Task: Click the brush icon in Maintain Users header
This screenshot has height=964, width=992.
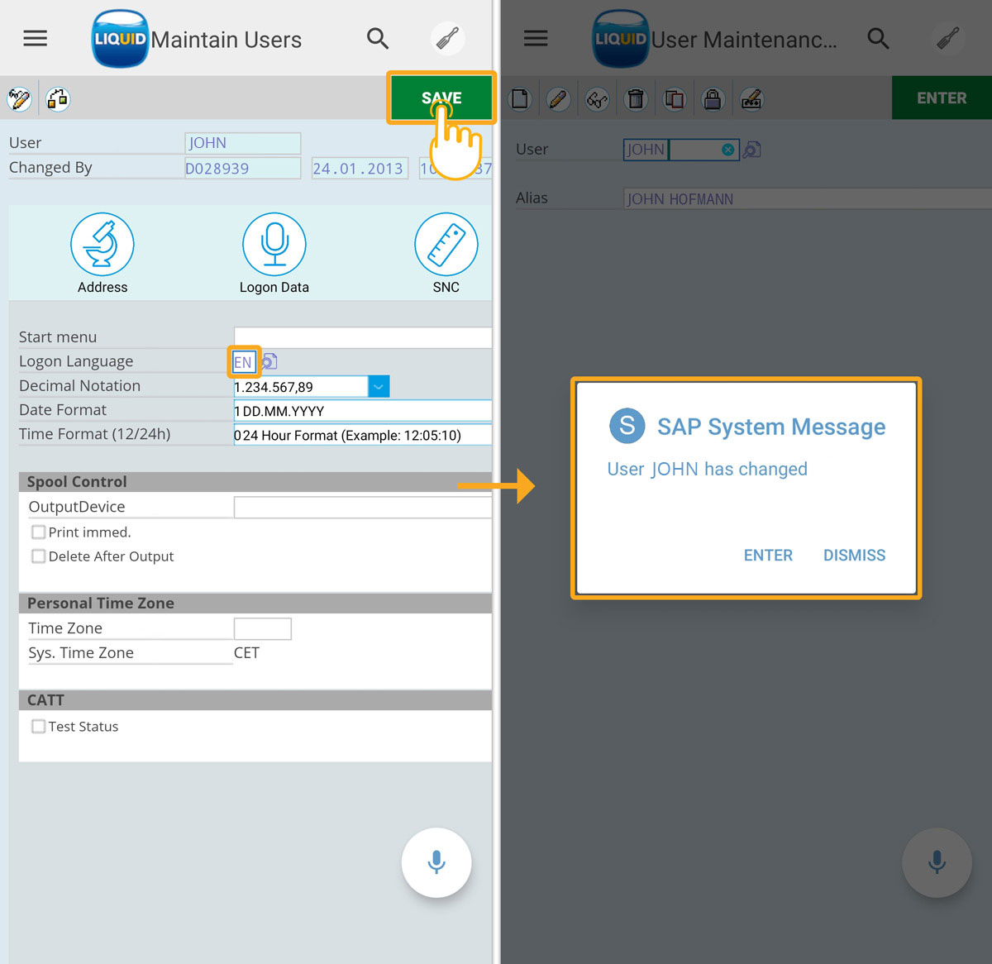Action: point(448,39)
